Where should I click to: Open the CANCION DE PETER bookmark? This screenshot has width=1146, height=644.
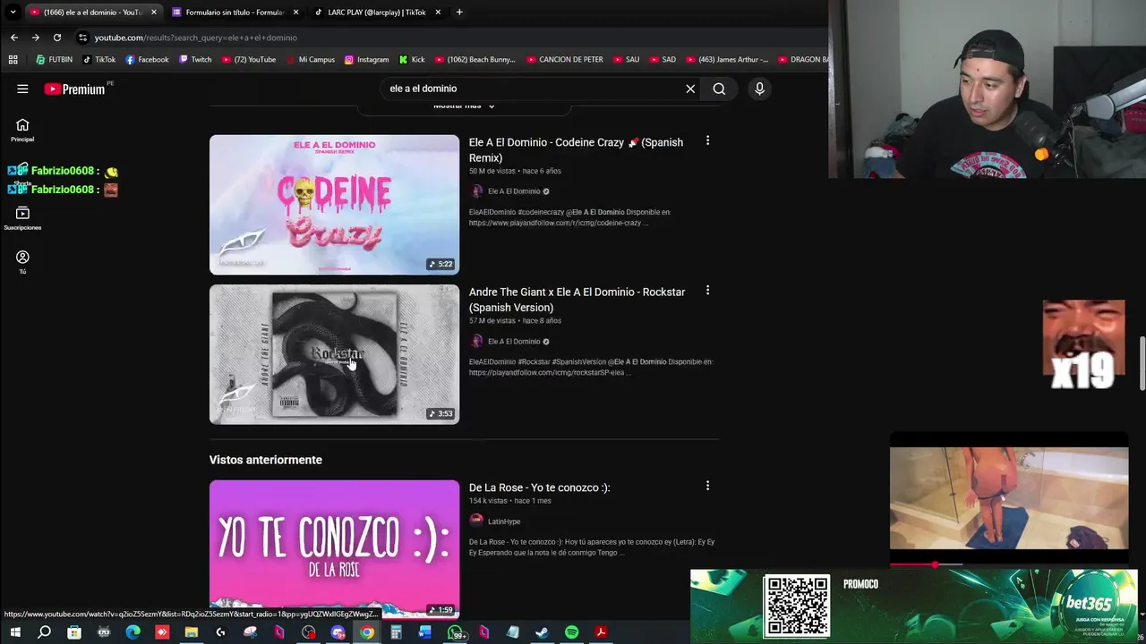[565, 60]
